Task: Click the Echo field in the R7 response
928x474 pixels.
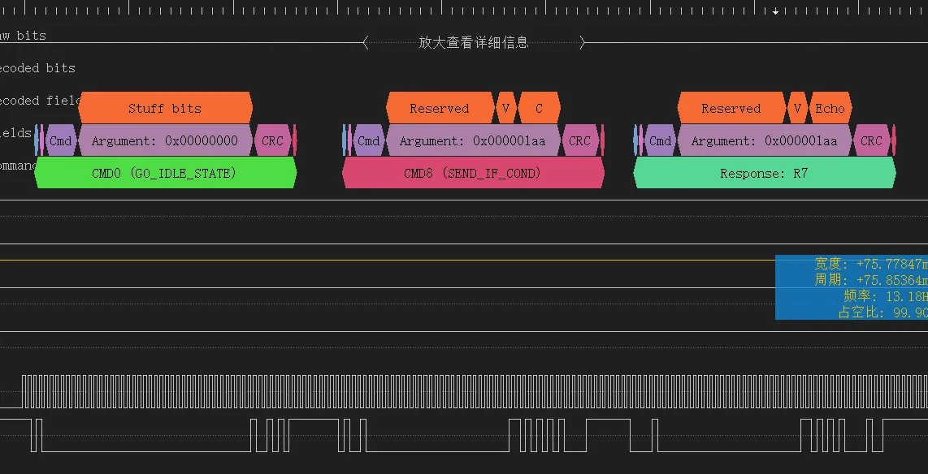Action: coord(830,108)
